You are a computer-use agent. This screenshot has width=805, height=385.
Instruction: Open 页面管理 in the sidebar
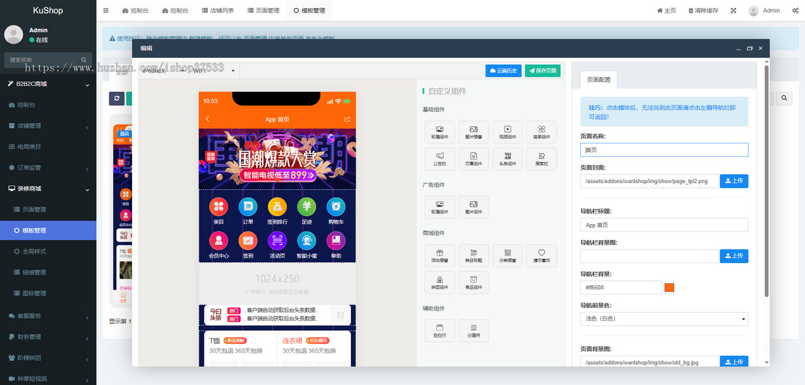pyautogui.click(x=48, y=209)
